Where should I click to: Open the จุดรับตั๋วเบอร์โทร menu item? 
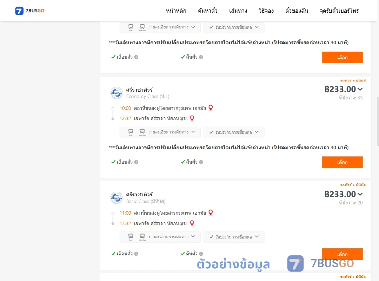click(x=339, y=11)
